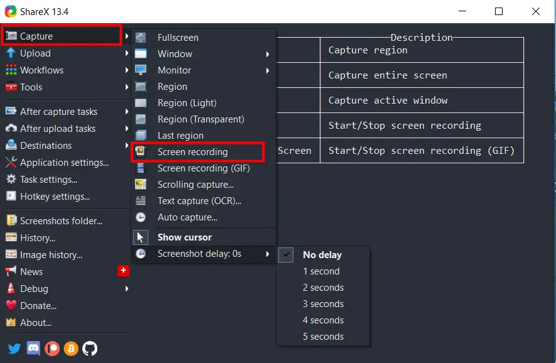Expand the Workflows submenu arrow
Screen dimensions: 556x363
tap(126, 70)
